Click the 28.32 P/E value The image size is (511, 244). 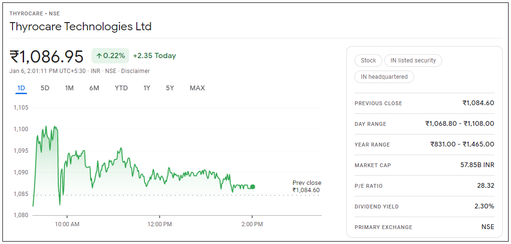tap(485, 186)
